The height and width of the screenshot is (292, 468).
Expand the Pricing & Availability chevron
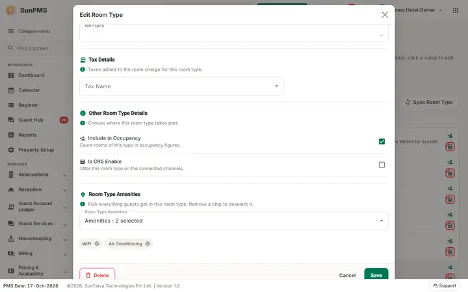point(65,271)
